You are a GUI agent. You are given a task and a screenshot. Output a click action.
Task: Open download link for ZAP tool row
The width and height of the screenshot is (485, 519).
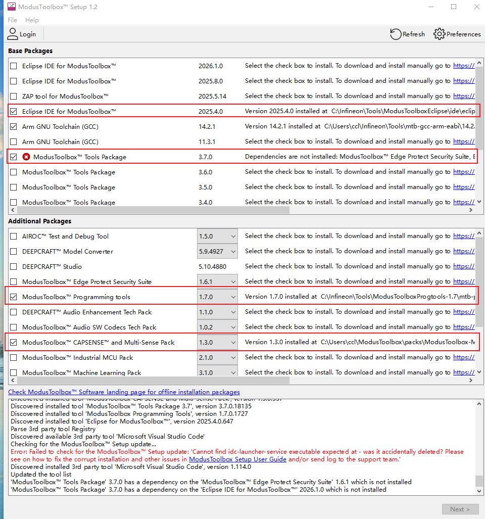[x=464, y=96]
